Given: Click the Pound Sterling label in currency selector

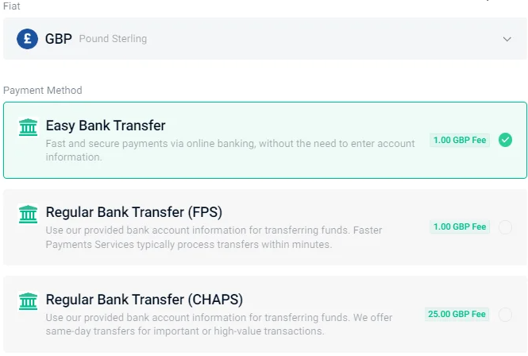Looking at the screenshot, I should point(113,39).
